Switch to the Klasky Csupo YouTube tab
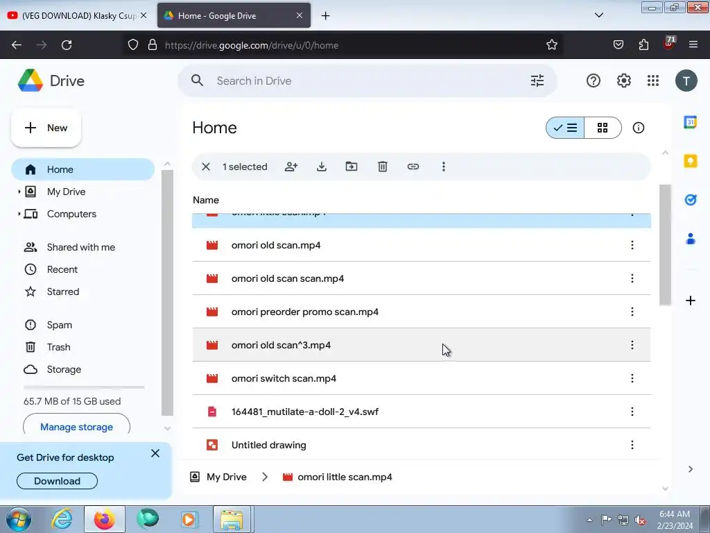The width and height of the screenshot is (710, 533). (78, 15)
